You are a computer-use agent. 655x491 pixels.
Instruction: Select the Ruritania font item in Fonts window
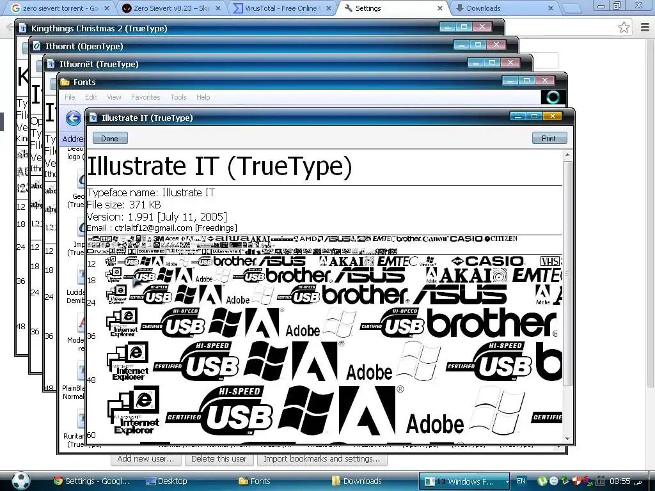[x=74, y=430]
